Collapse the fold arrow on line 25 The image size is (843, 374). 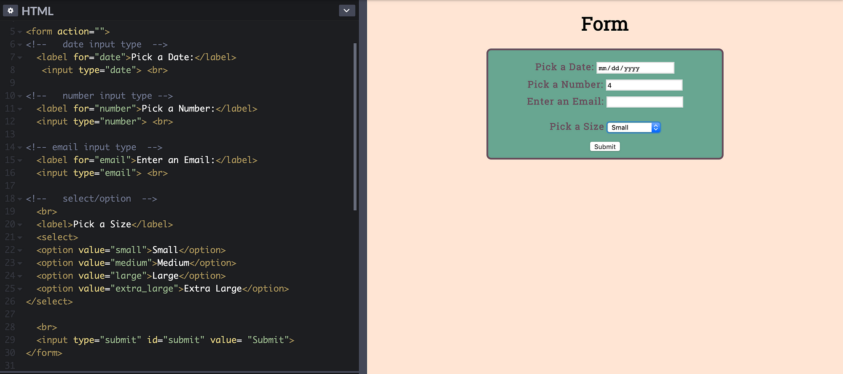tap(20, 289)
